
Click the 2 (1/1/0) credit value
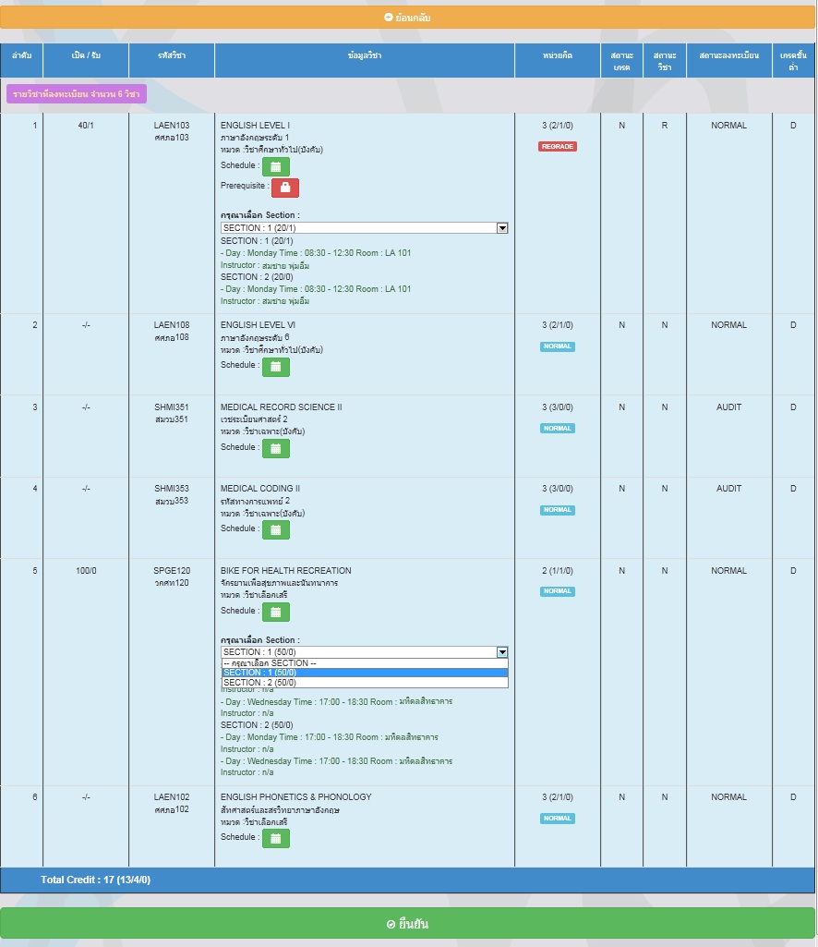pos(558,570)
